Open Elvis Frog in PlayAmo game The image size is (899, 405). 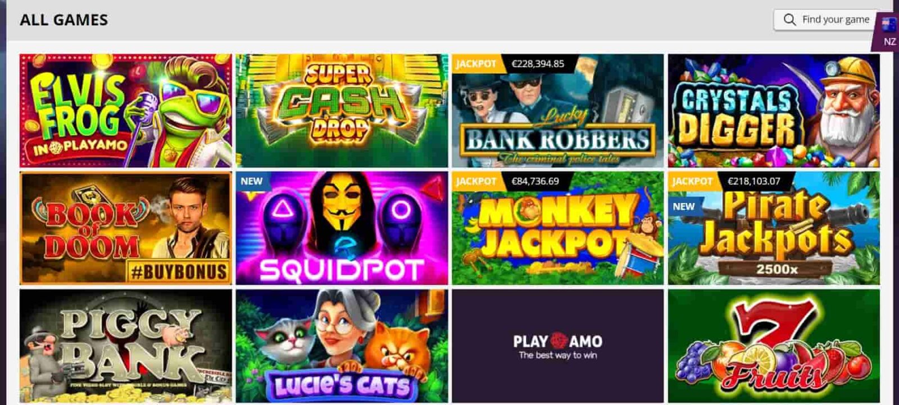pyautogui.click(x=126, y=111)
